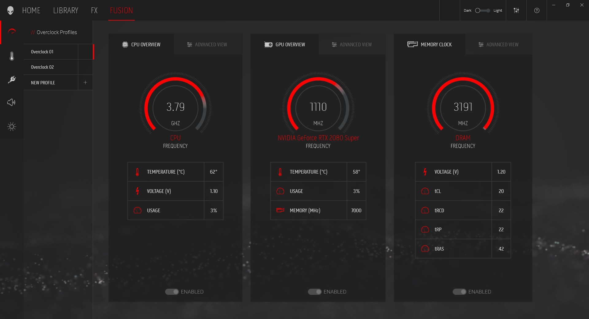This screenshot has width=589, height=319.
Task: Open the help question mark icon
Action: [537, 10]
